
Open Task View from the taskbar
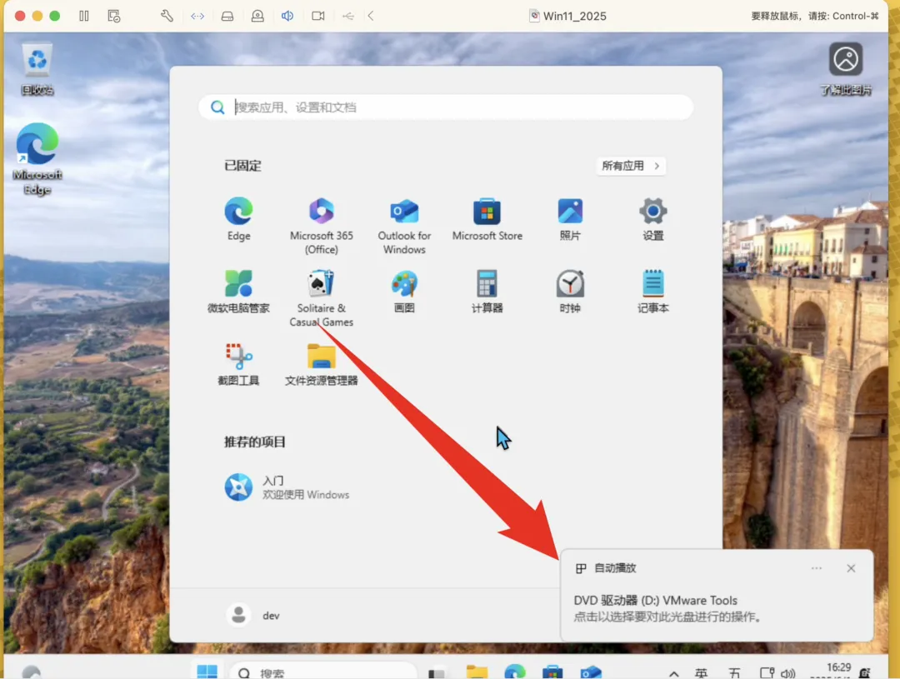(437, 672)
